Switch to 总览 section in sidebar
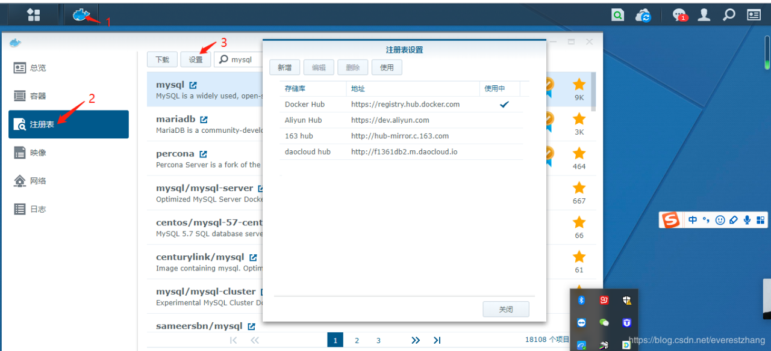The height and width of the screenshot is (351, 771). click(x=69, y=68)
